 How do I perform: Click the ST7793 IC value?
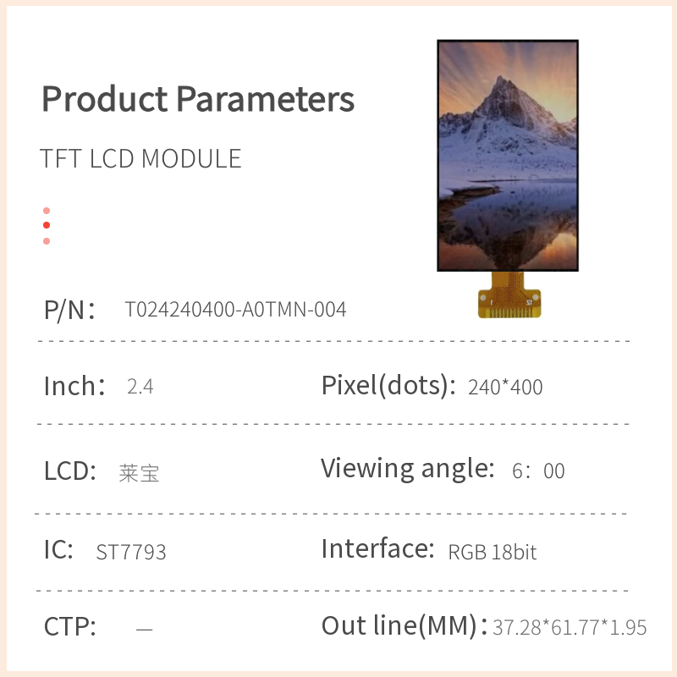pyautogui.click(x=131, y=553)
